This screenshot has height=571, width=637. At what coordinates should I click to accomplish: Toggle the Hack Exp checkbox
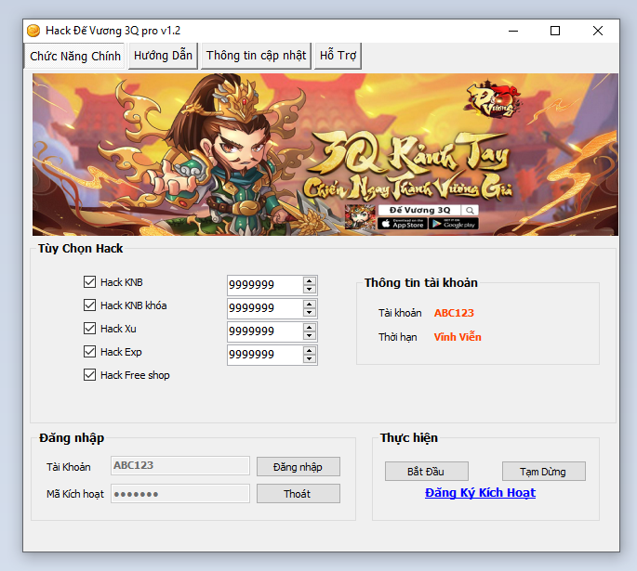point(90,352)
